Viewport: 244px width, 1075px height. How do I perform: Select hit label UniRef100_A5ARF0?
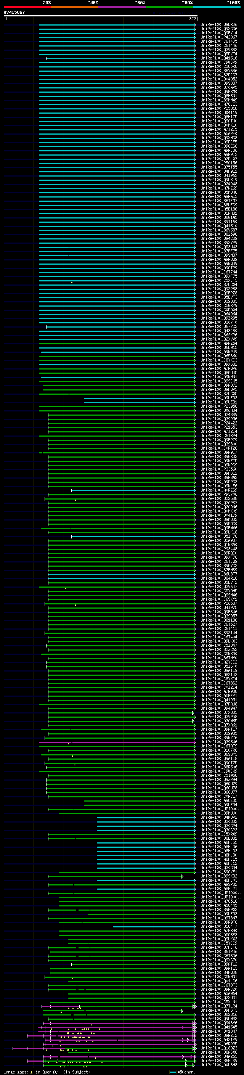[x=218, y=133]
